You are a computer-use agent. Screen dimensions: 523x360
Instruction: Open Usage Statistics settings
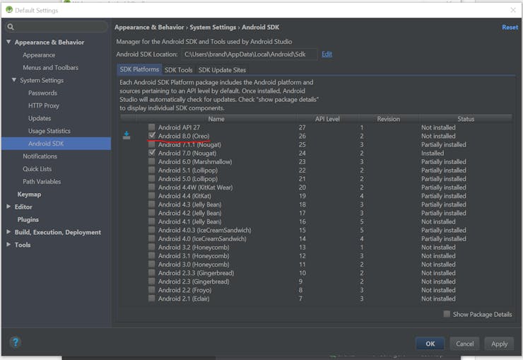point(49,131)
